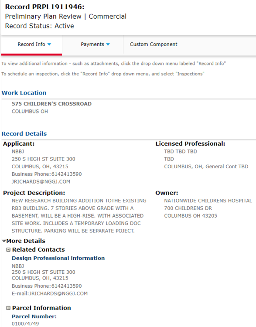Collapse Related Contacts minus icon
The height and width of the screenshot is (327, 256).
coord(8,250)
